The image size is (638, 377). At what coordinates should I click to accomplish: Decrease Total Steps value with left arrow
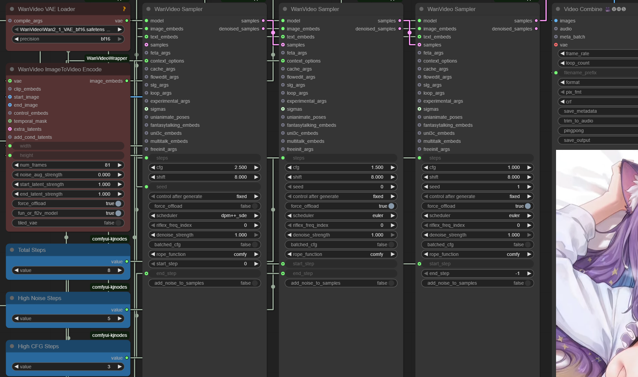pos(16,270)
